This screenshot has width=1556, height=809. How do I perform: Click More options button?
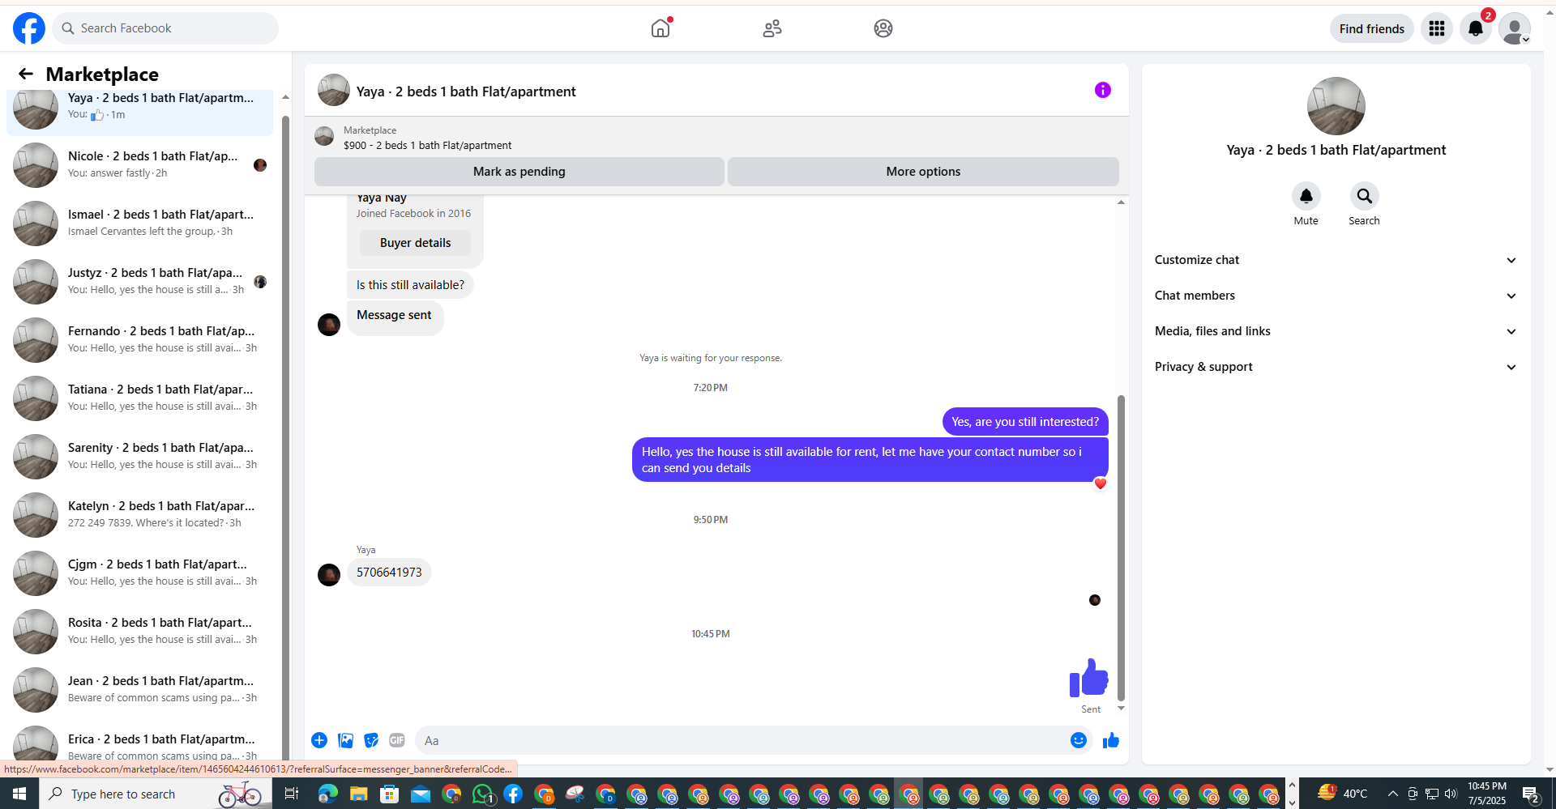(x=923, y=172)
